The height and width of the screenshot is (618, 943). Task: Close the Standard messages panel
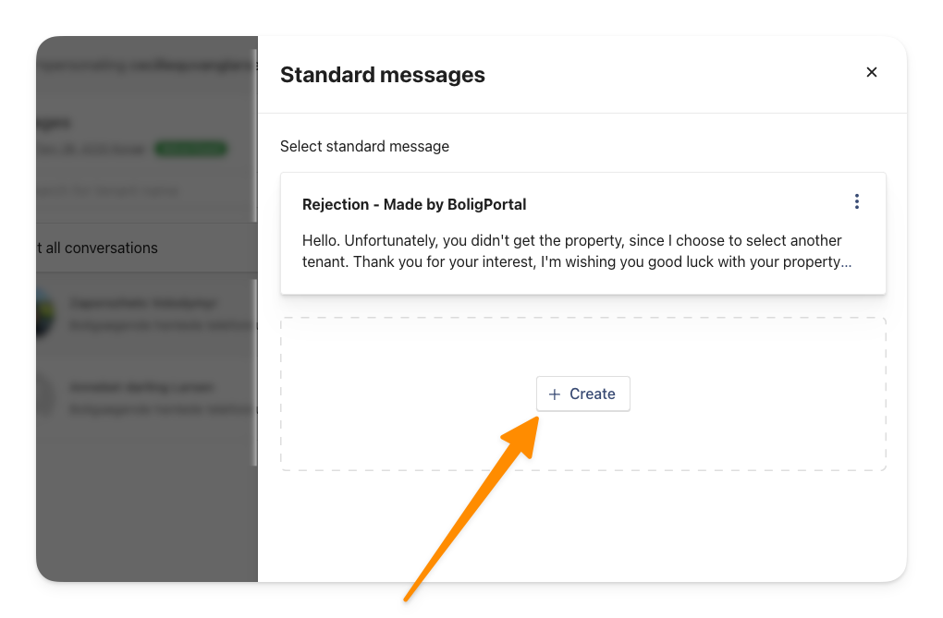[872, 72]
